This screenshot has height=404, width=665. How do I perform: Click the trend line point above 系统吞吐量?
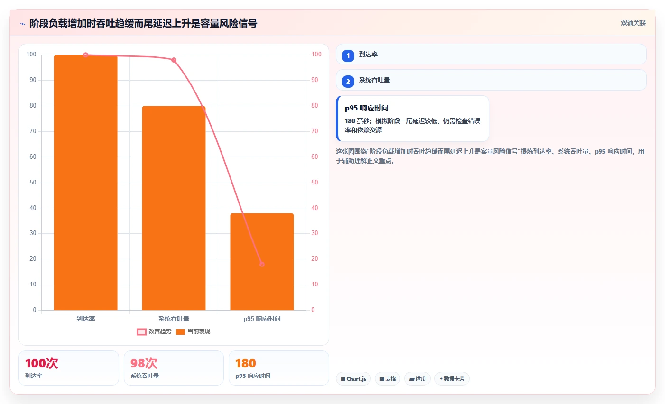click(x=174, y=60)
